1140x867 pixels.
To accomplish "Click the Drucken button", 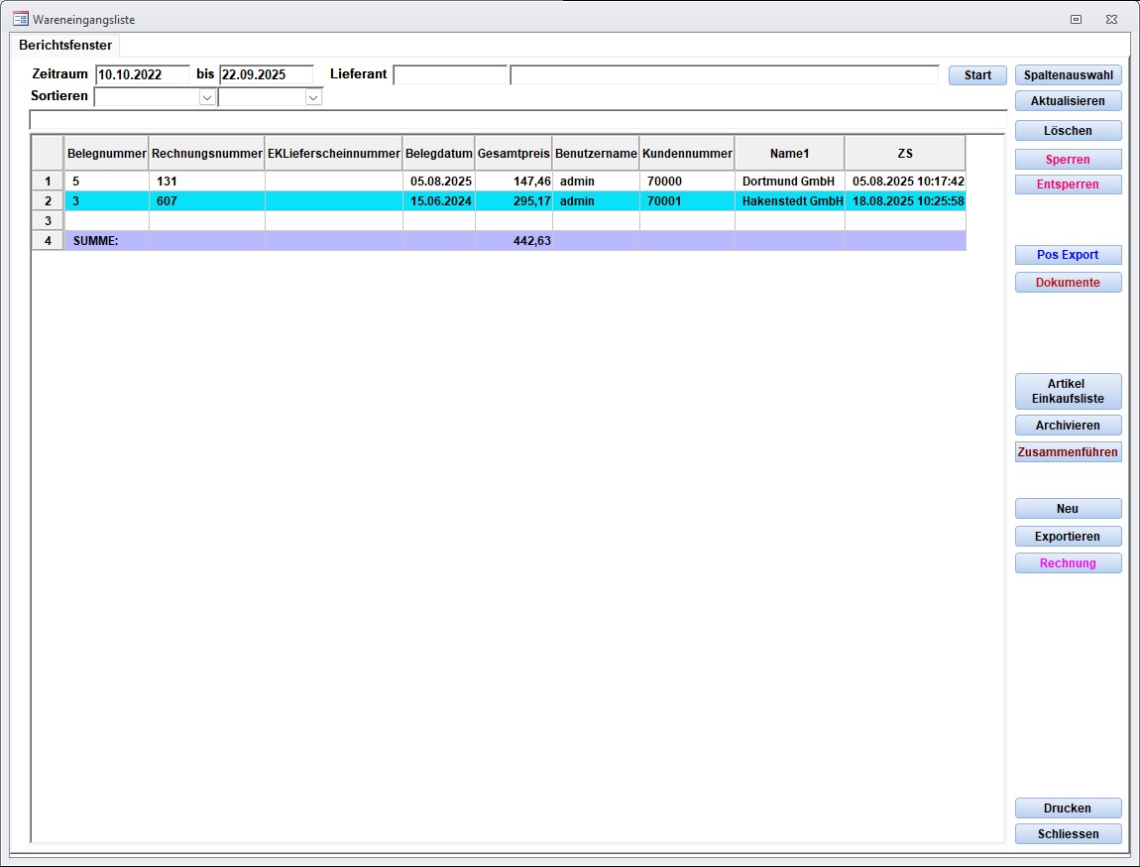I will pyautogui.click(x=1068, y=808).
